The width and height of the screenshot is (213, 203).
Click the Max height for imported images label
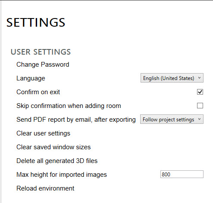pyautogui.click(x=62, y=175)
